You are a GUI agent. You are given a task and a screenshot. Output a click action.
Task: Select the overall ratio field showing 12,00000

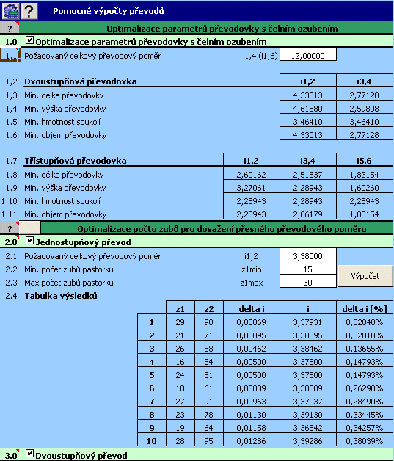click(308, 55)
